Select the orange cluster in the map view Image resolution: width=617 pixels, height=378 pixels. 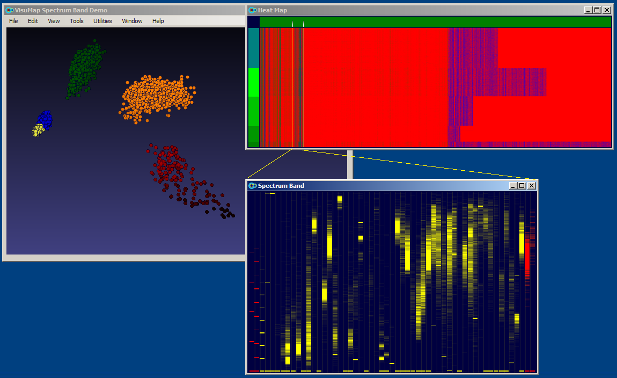pos(156,94)
